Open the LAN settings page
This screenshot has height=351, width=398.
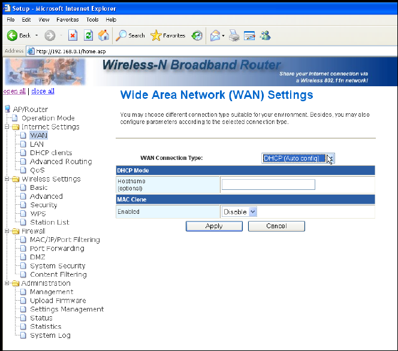click(37, 144)
